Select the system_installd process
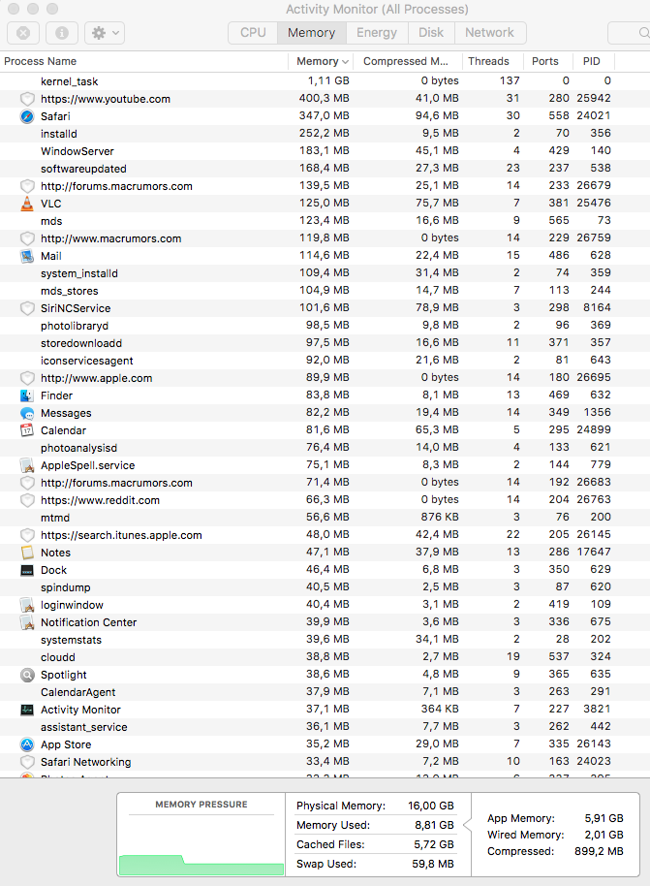The image size is (650, 886). click(x=325, y=273)
